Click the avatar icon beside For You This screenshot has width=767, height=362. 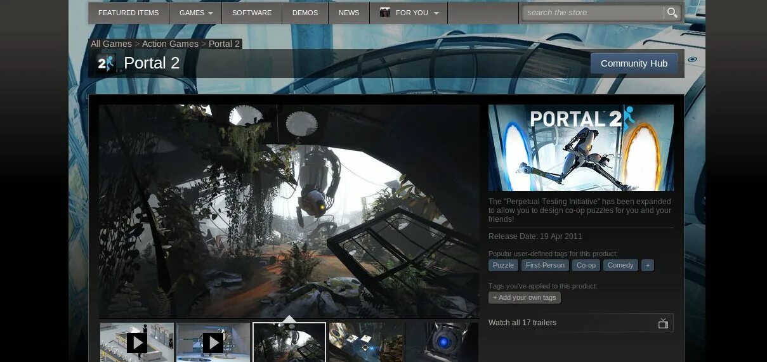pos(385,13)
